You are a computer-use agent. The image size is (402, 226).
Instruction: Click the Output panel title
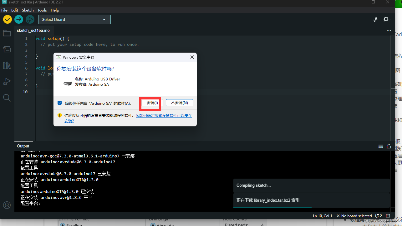[x=23, y=146]
